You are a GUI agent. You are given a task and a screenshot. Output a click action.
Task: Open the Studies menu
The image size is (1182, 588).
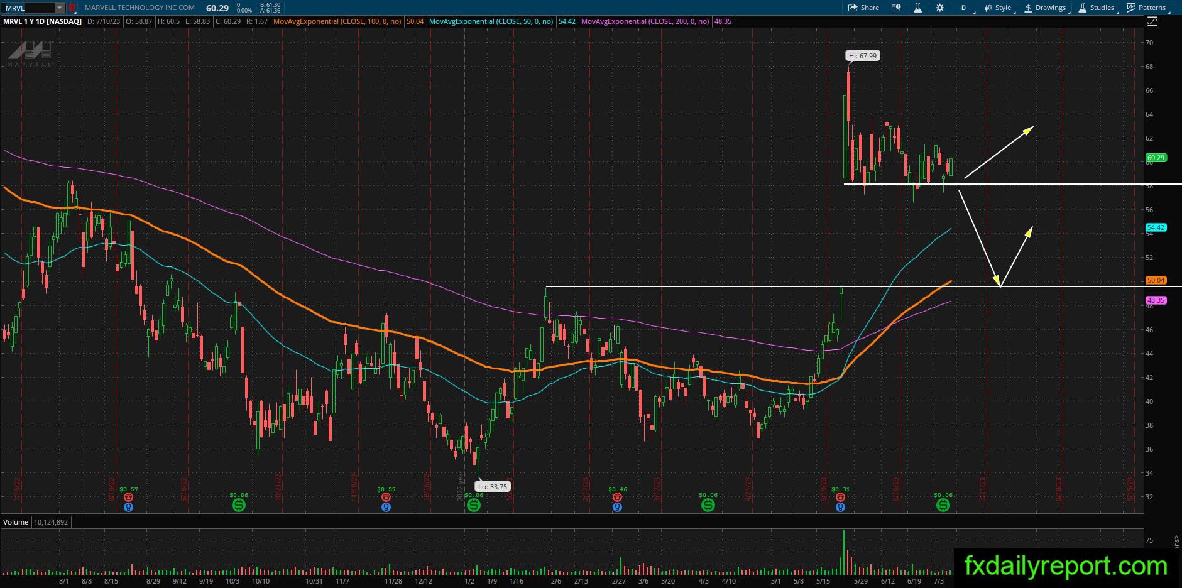(1097, 8)
